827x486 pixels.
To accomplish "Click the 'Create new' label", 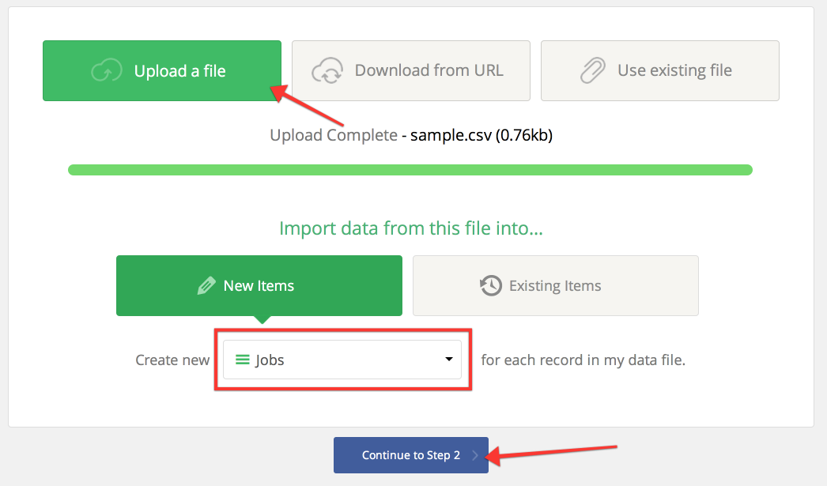I will [x=172, y=360].
